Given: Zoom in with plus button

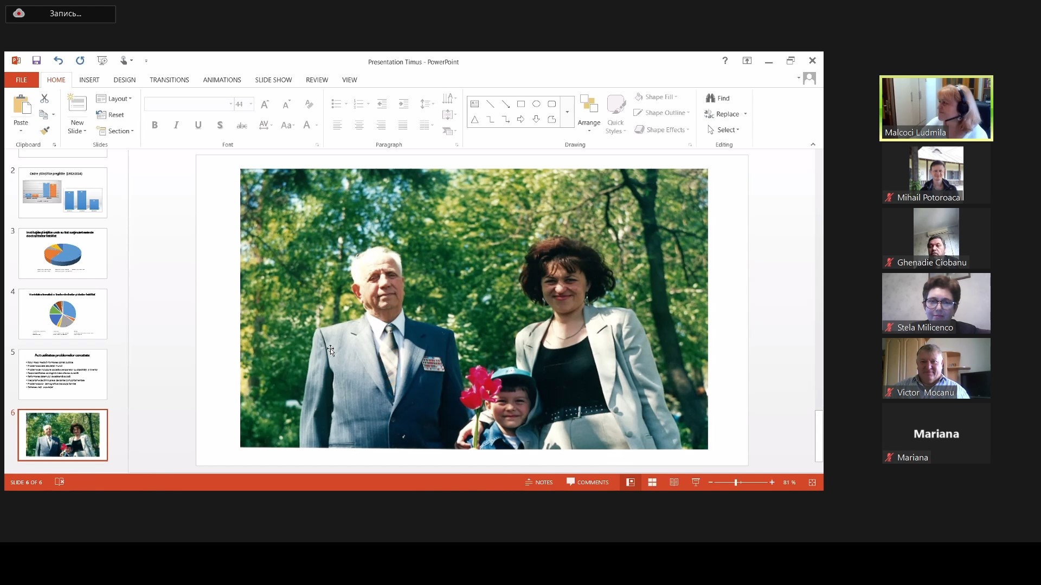Looking at the screenshot, I should click(772, 482).
